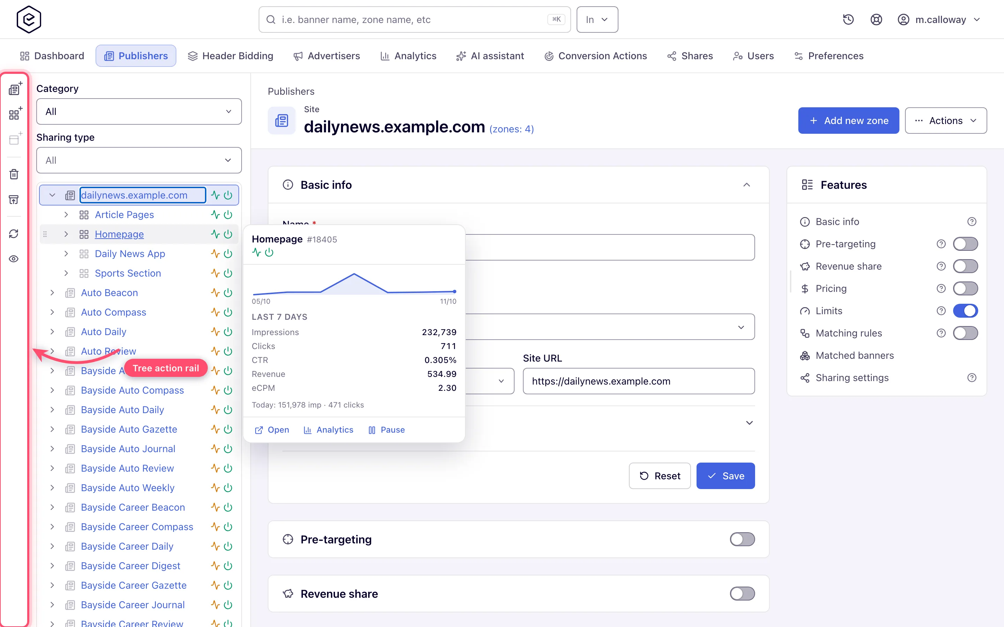1004x627 pixels.
Task: Click the eye visibility icon in rail
Action: tap(14, 259)
